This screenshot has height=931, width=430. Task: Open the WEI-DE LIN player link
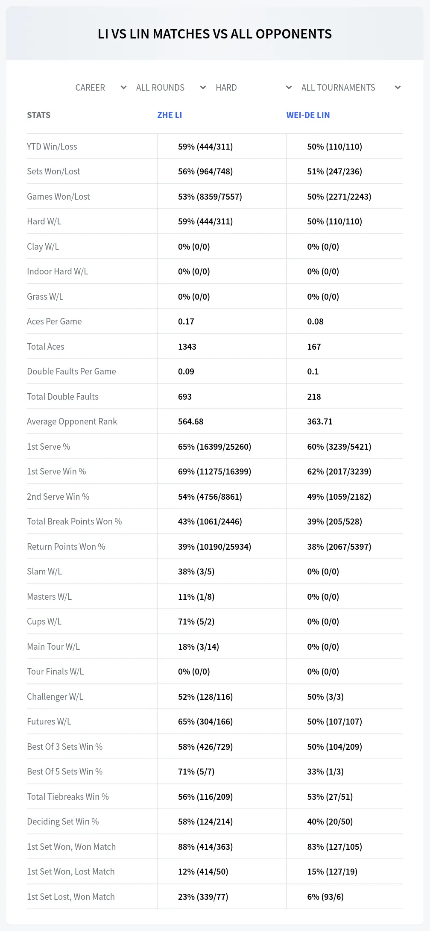click(x=308, y=115)
